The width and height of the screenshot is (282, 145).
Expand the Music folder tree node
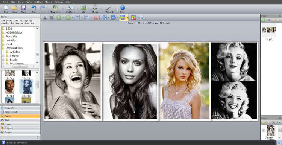(3, 60)
